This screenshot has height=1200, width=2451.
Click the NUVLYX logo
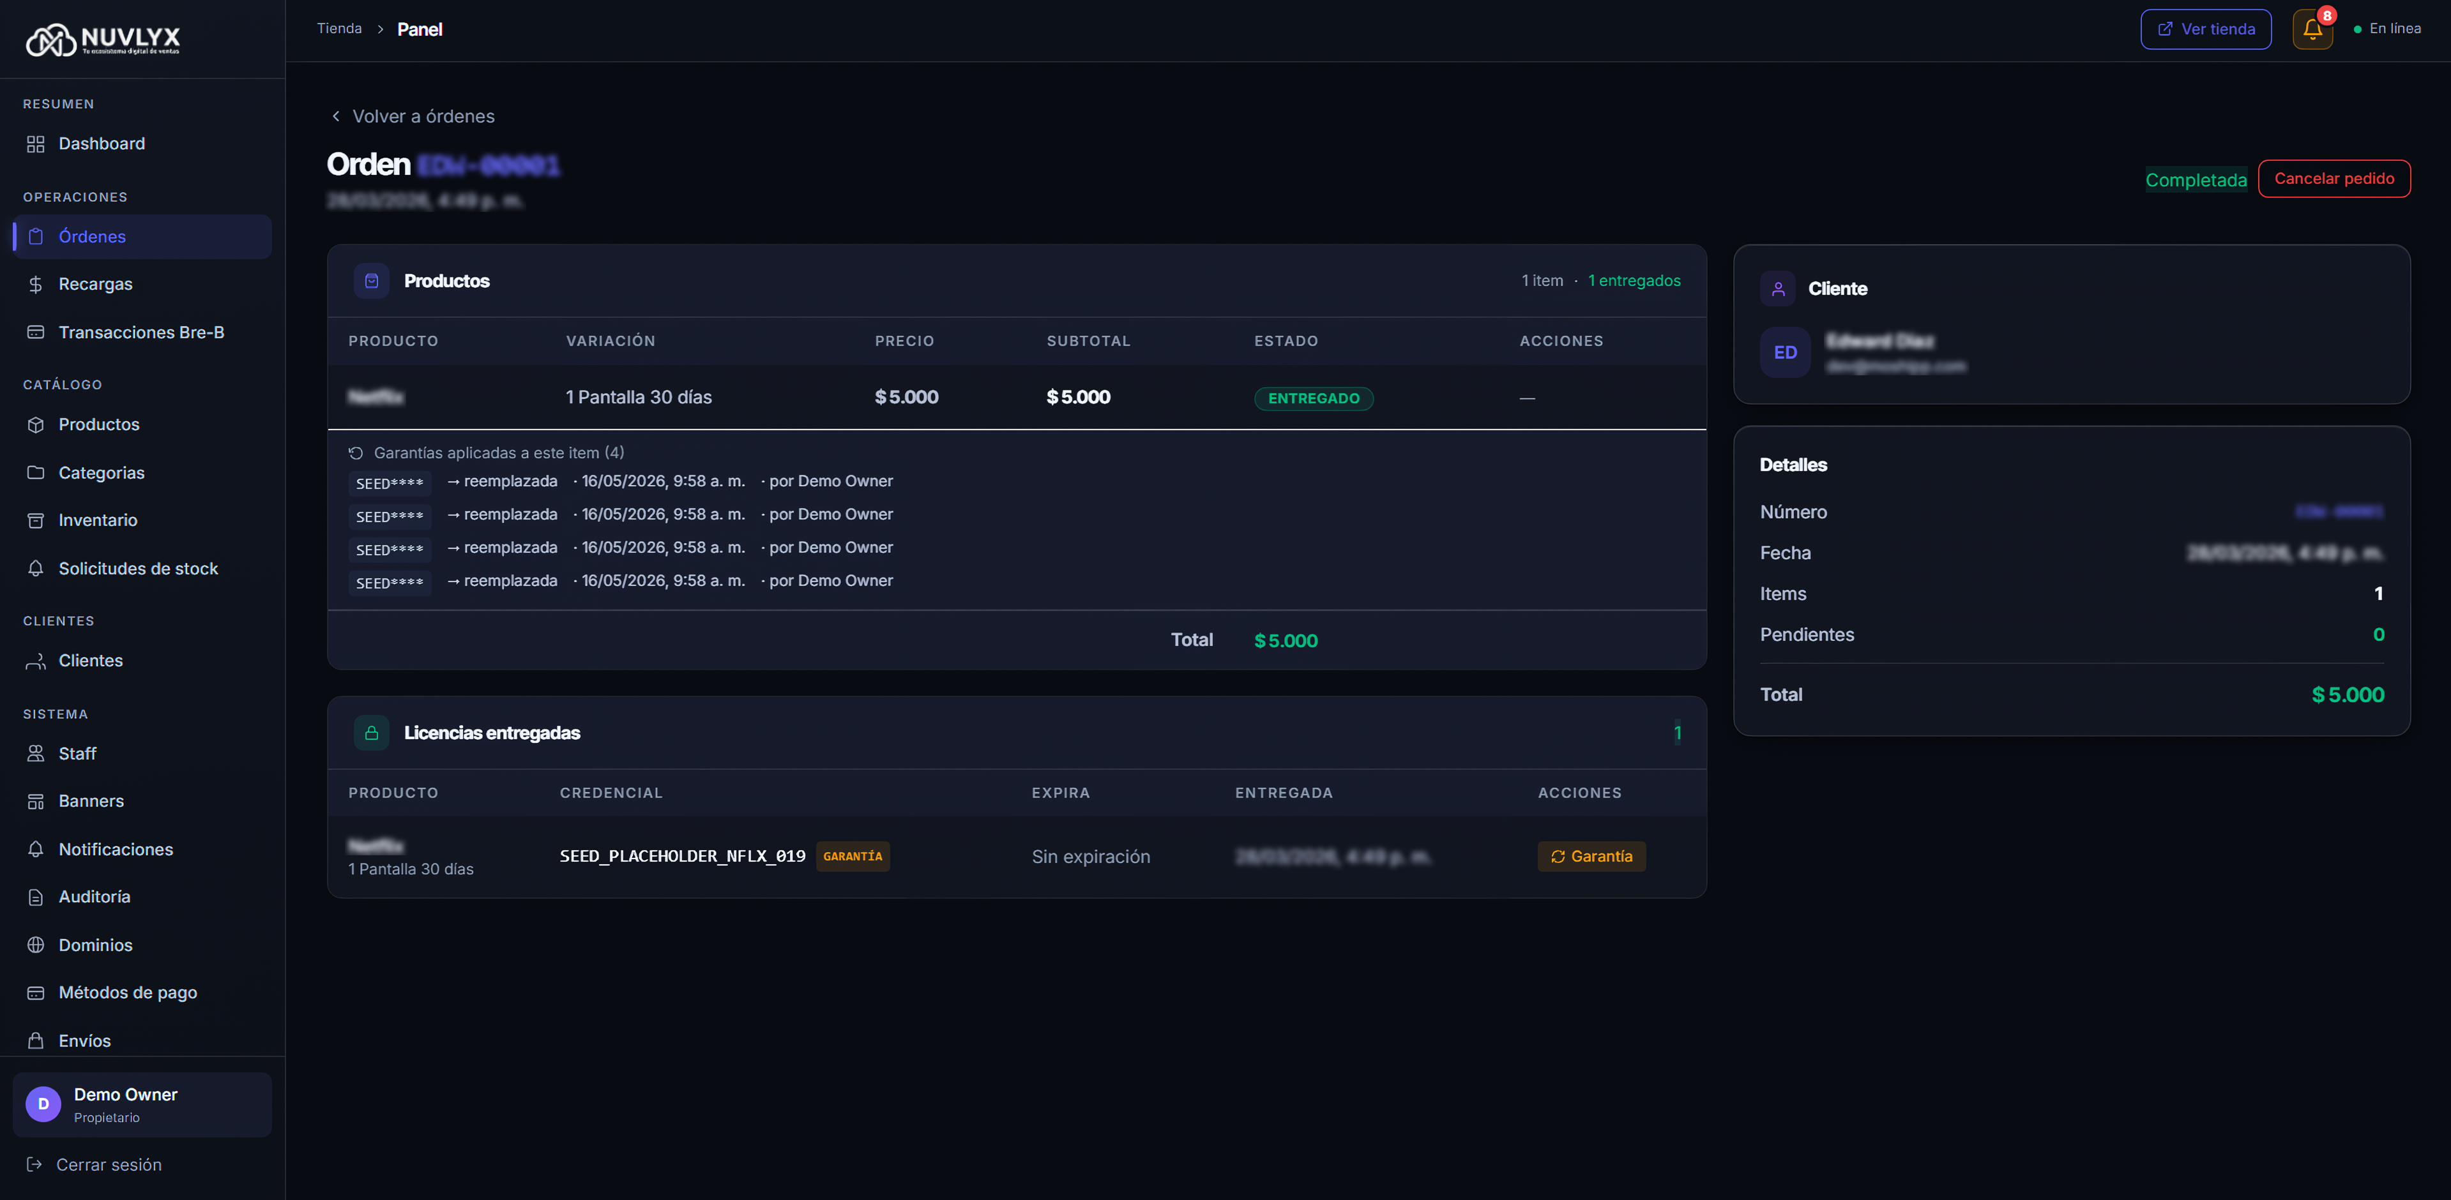click(x=103, y=40)
